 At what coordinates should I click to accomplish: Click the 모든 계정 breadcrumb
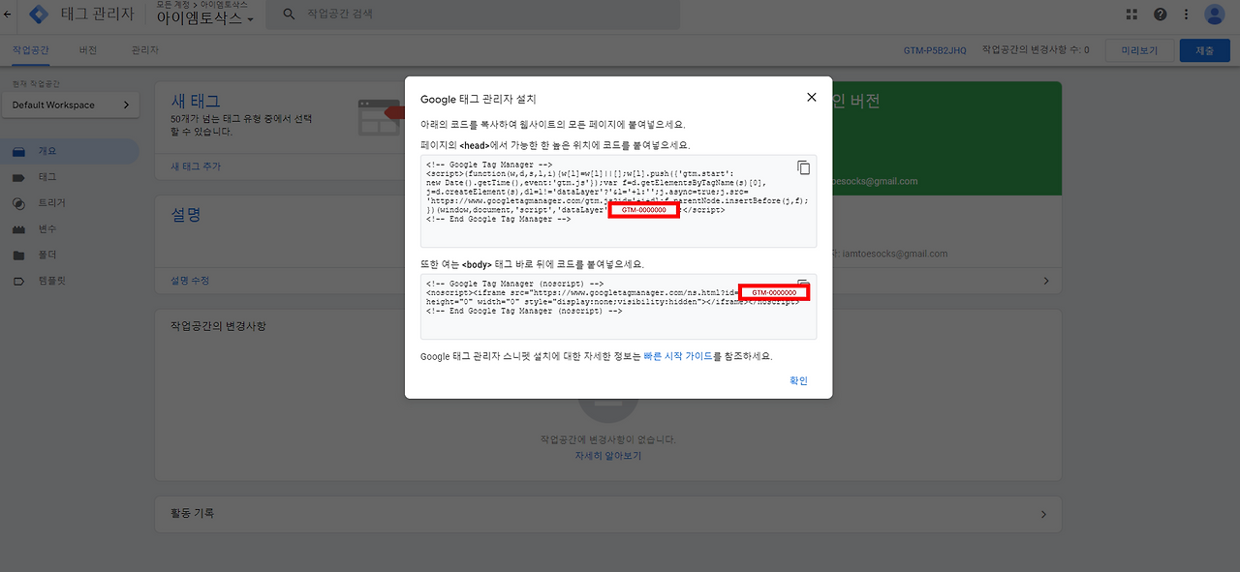point(172,5)
